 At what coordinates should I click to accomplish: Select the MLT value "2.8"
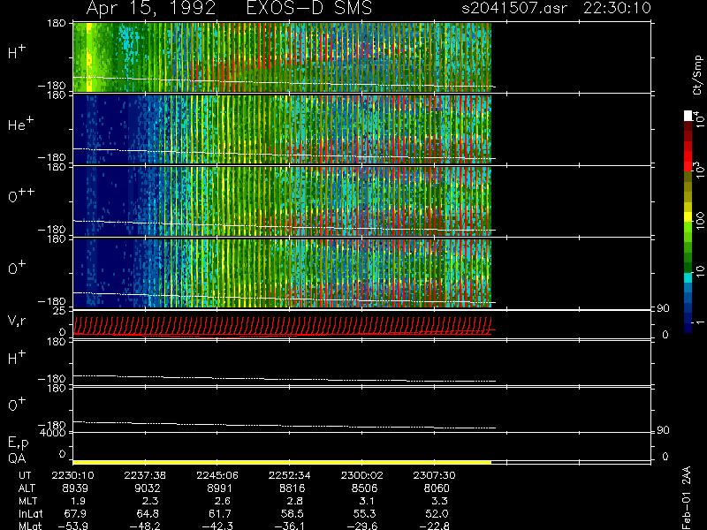click(x=294, y=501)
